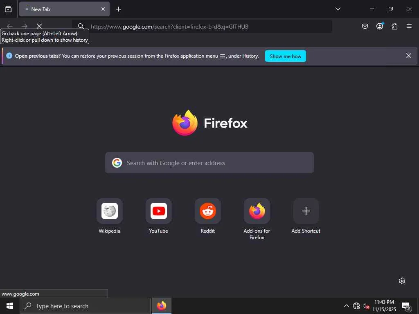Open the network globe tray icon

click(x=356, y=306)
